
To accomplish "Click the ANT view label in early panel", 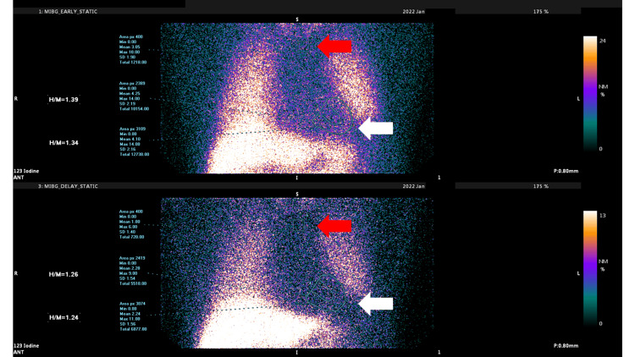I will [x=19, y=178].
